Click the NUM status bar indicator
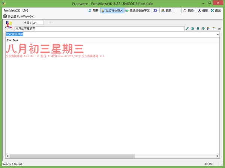 (x=209, y=164)
